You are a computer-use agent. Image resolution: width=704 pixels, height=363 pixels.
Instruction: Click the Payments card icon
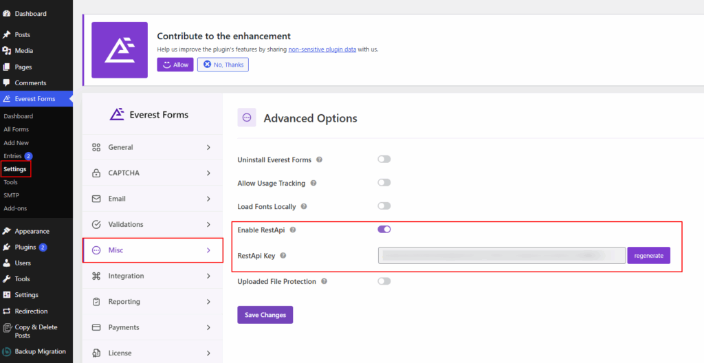pyautogui.click(x=96, y=327)
